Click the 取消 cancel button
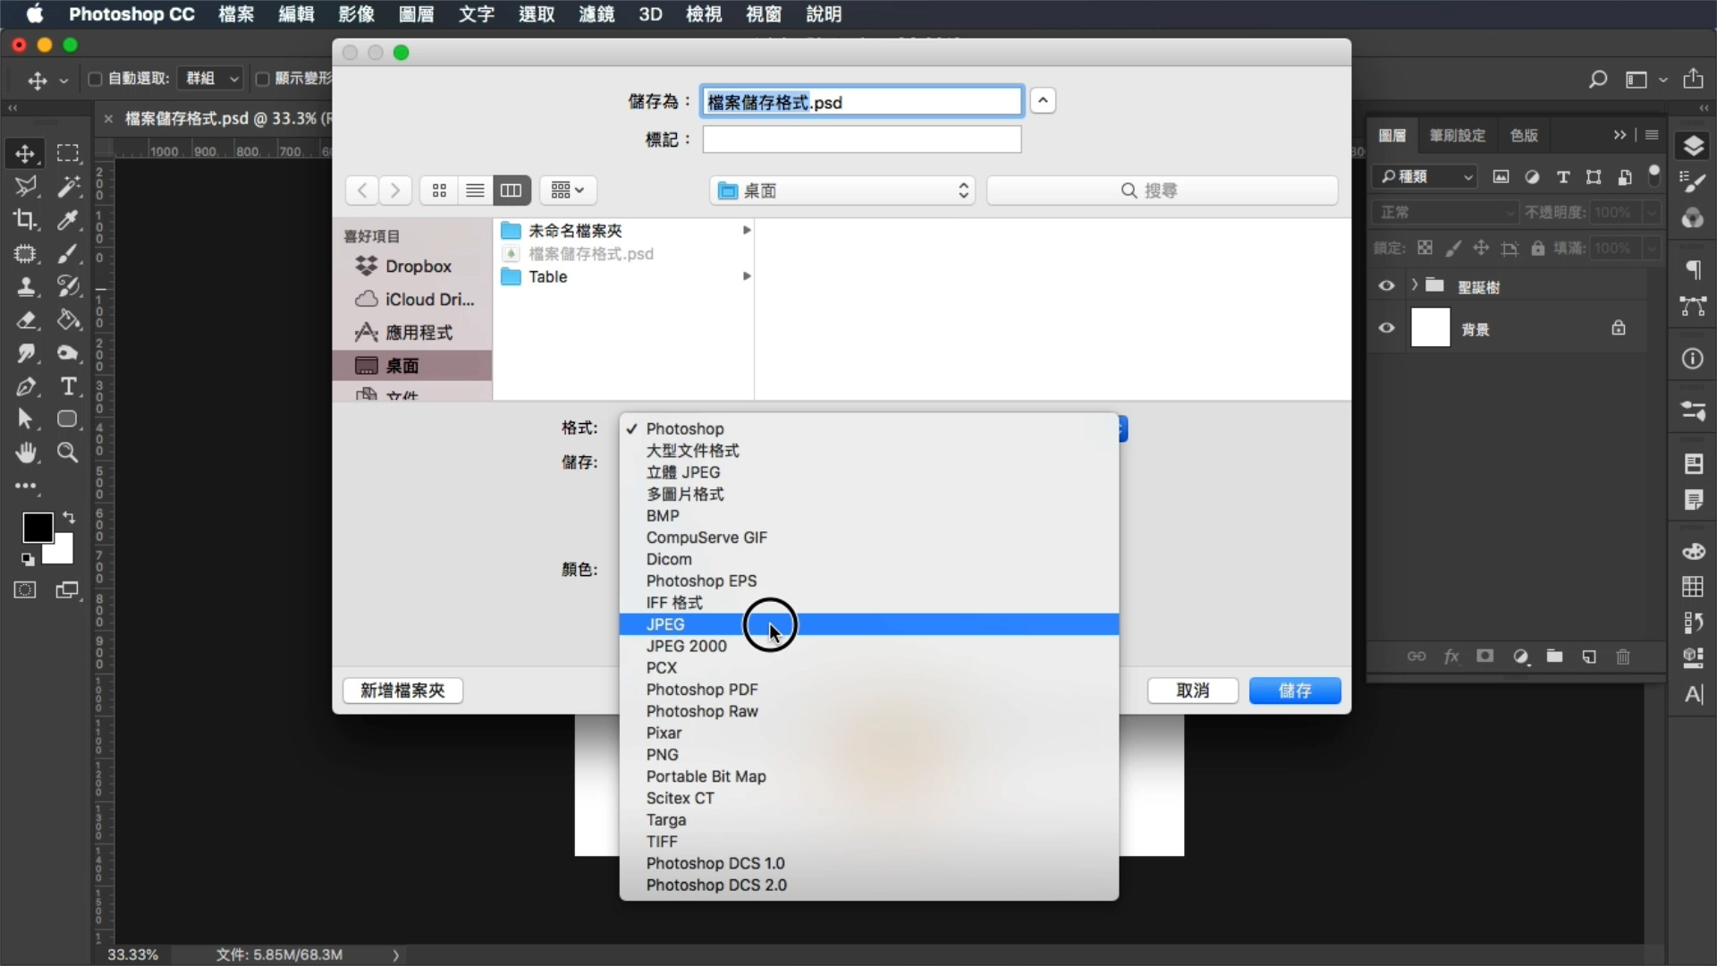This screenshot has height=966, width=1717. (1193, 691)
